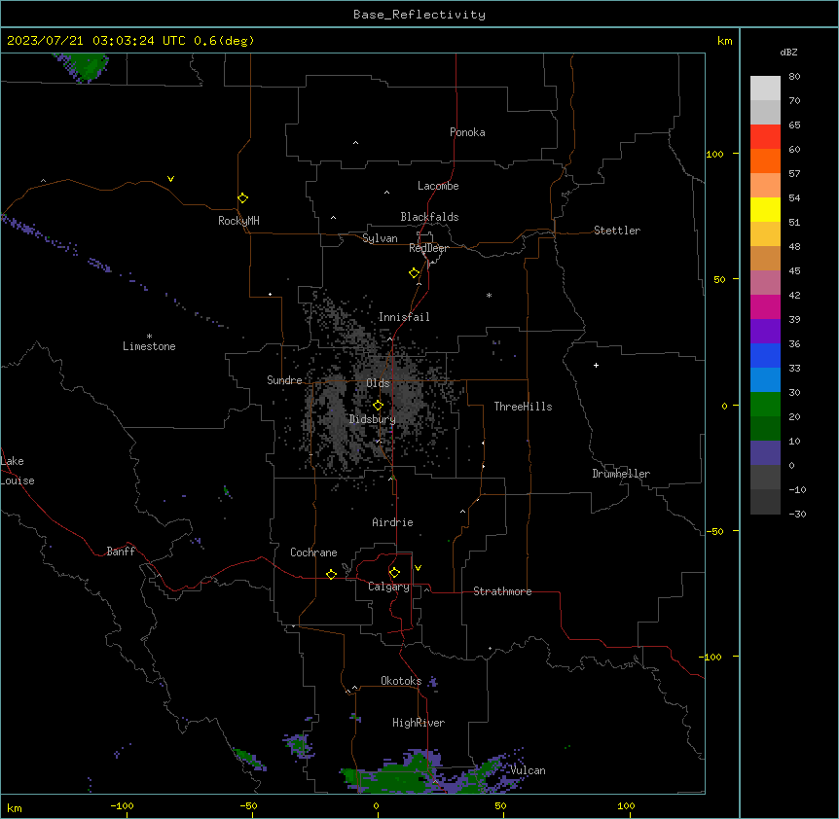Click the yellow V marker northwest of RockyMH
Screen dimensions: 839x819
170,179
